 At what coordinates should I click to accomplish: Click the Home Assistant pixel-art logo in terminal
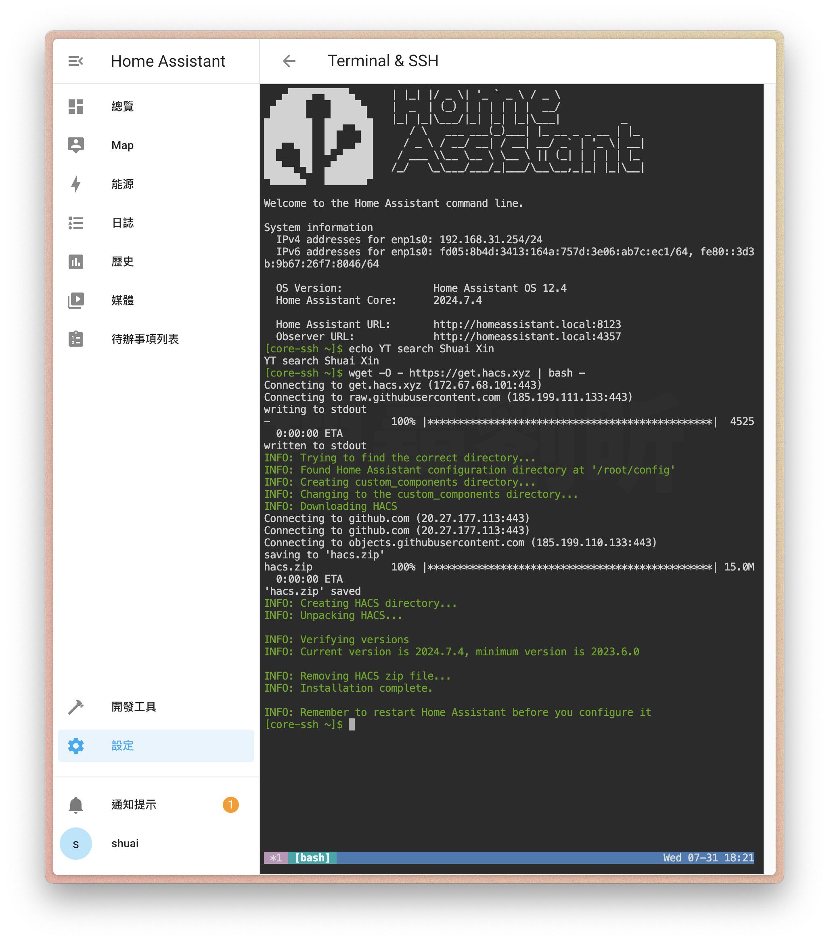[x=318, y=137]
